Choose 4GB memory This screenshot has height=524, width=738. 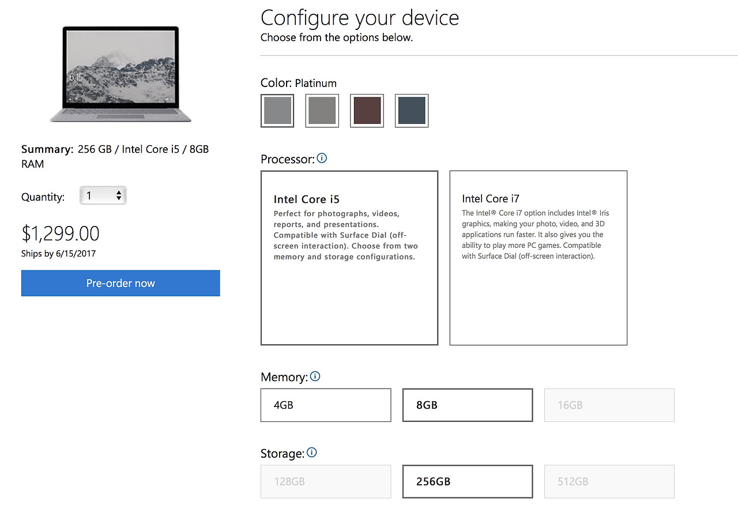326,405
